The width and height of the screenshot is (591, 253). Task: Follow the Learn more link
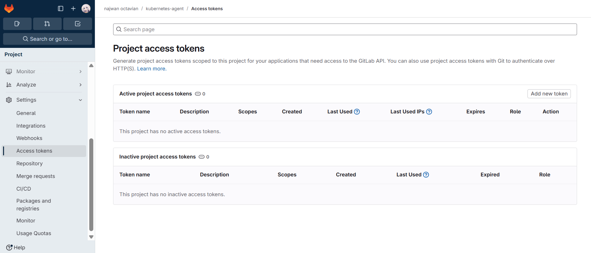pos(152,69)
